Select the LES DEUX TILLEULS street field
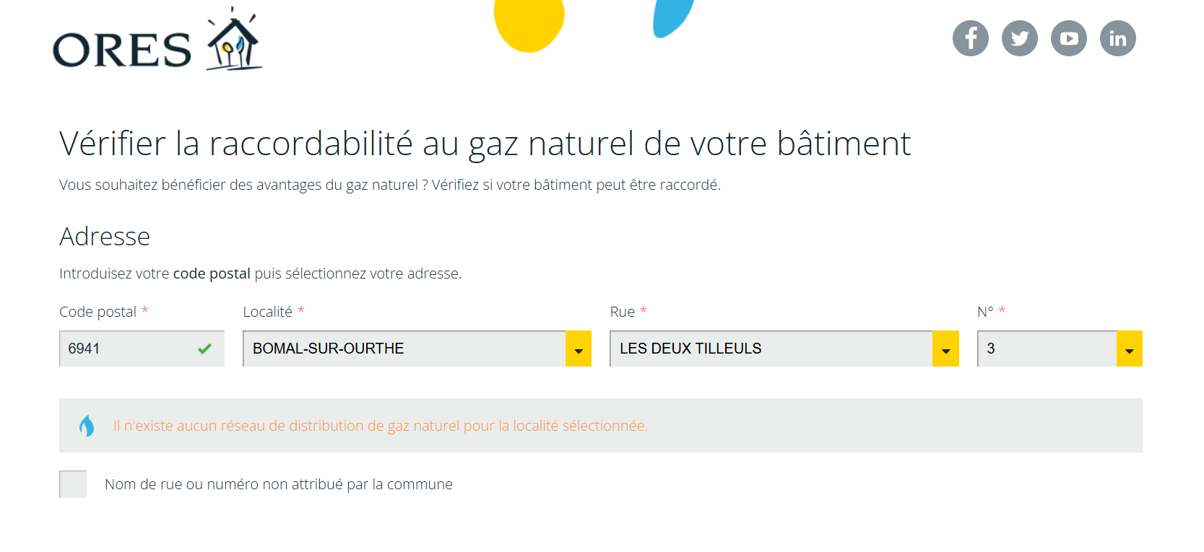 (x=771, y=349)
